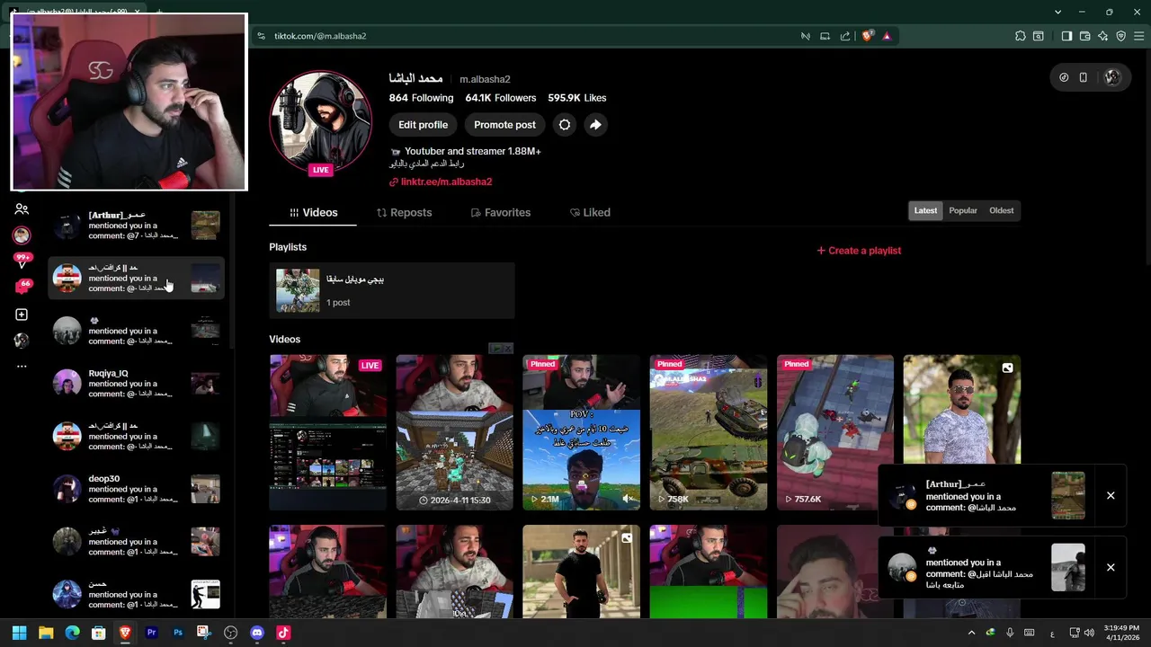
Task: Open the Leo AI sparkle icon
Action: click(1103, 36)
